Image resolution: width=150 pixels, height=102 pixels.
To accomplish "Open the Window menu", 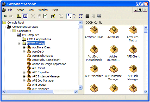I will tap(43, 10).
